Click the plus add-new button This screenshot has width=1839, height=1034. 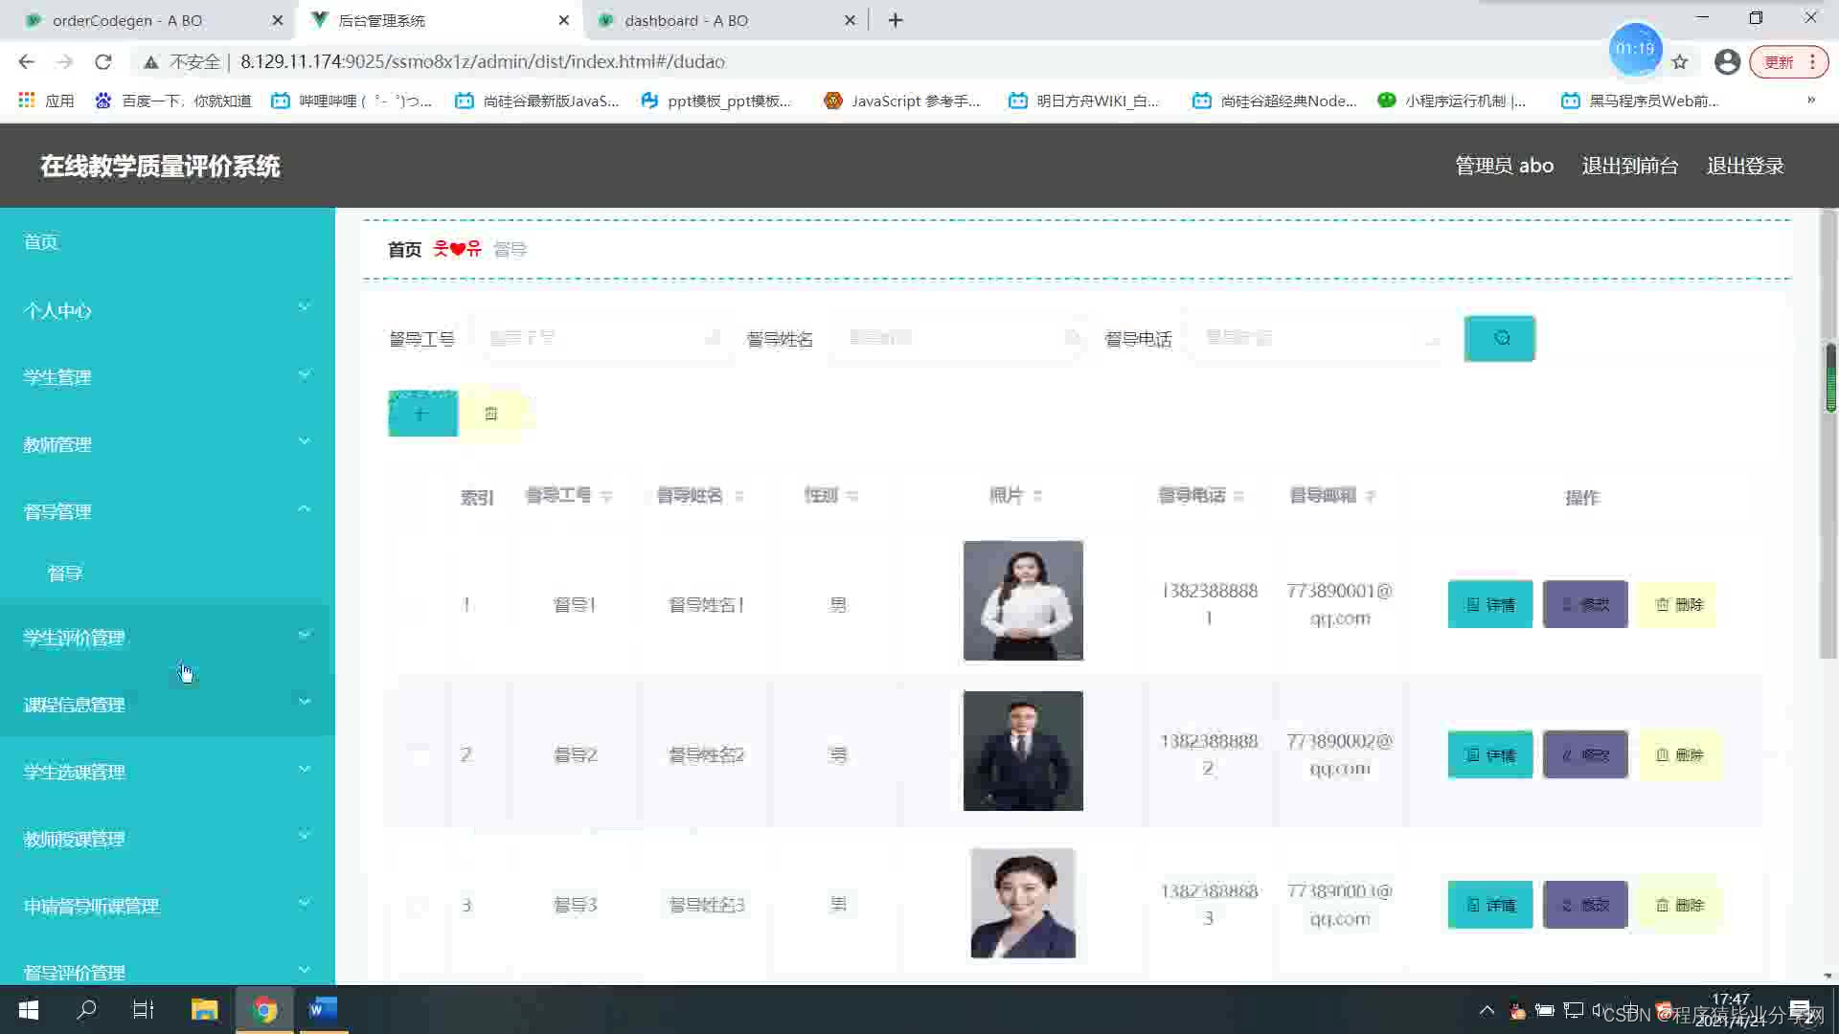(x=421, y=414)
